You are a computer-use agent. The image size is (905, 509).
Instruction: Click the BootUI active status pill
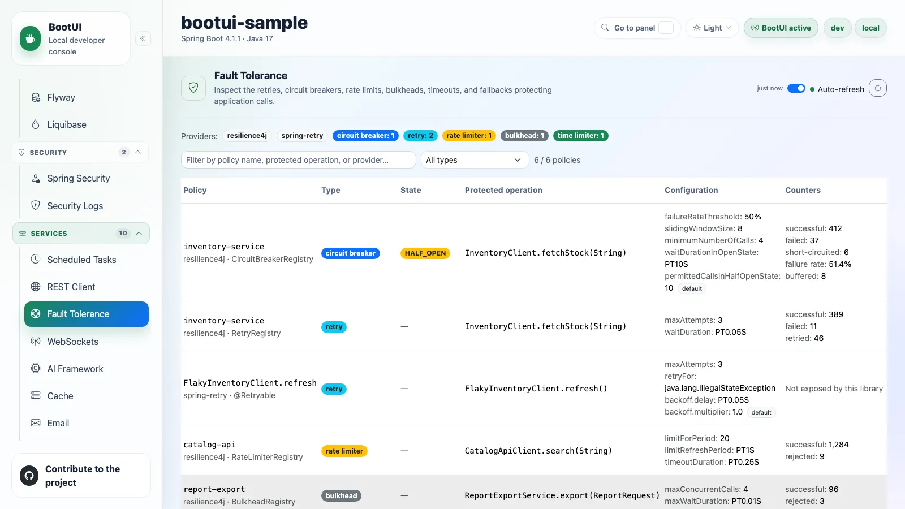[x=781, y=28]
